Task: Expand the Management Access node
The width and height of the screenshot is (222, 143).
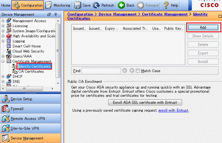Action: pos(3,21)
